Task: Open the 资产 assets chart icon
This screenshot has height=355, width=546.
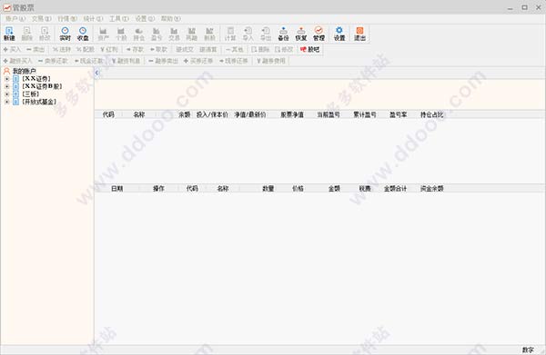Action: 103,34
